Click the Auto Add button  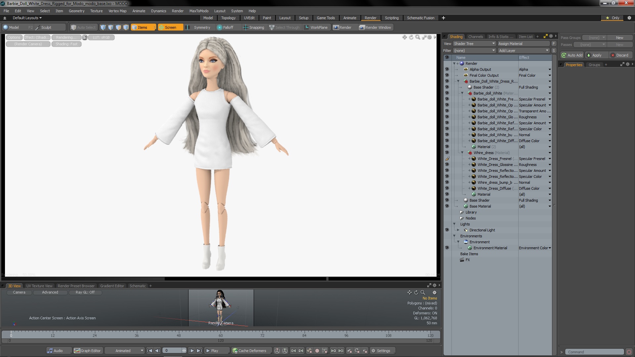click(572, 55)
